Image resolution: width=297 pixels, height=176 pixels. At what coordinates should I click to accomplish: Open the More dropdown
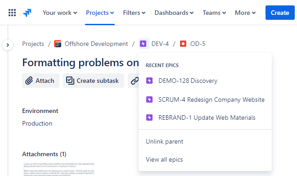click(x=245, y=13)
